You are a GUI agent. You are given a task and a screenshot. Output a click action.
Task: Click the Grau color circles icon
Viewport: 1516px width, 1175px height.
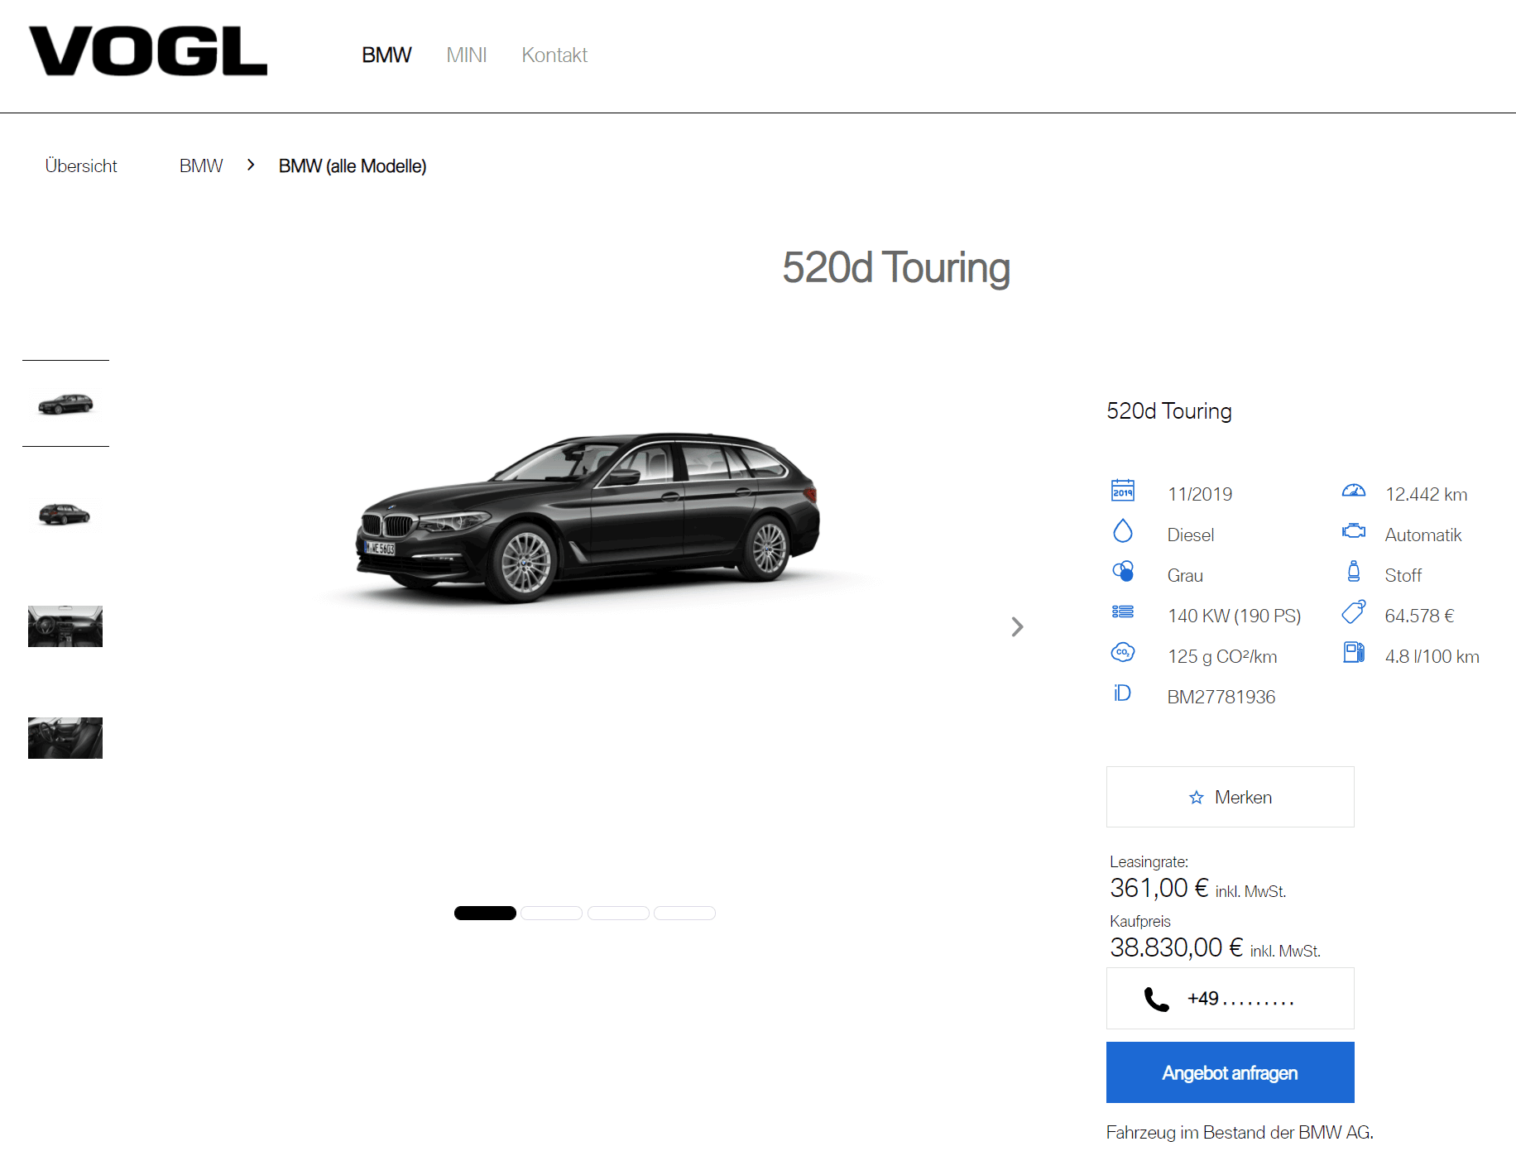pyautogui.click(x=1123, y=571)
